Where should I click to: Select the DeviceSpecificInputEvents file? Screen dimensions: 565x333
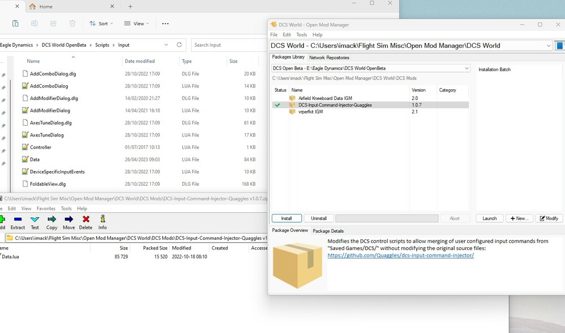(57, 172)
